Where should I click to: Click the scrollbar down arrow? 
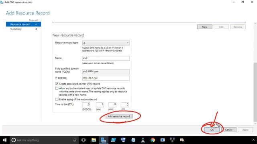tap(255, 124)
